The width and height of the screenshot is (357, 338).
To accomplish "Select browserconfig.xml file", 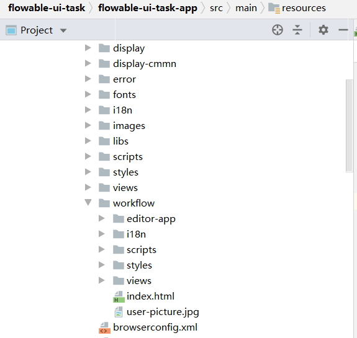I will click(155, 327).
